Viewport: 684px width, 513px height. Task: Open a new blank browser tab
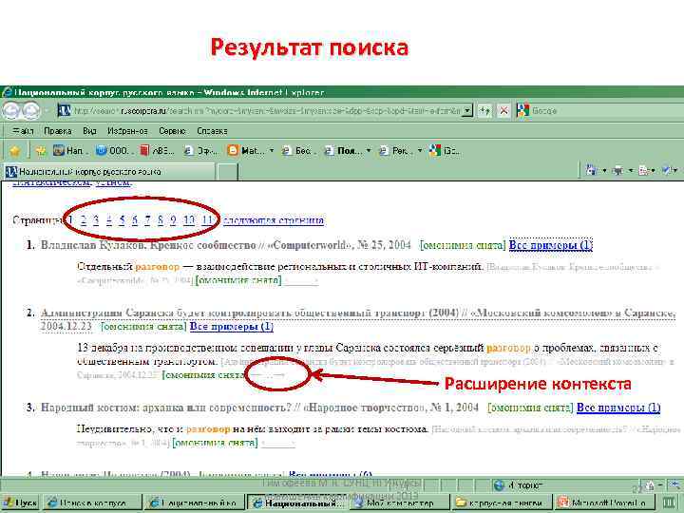(227, 171)
